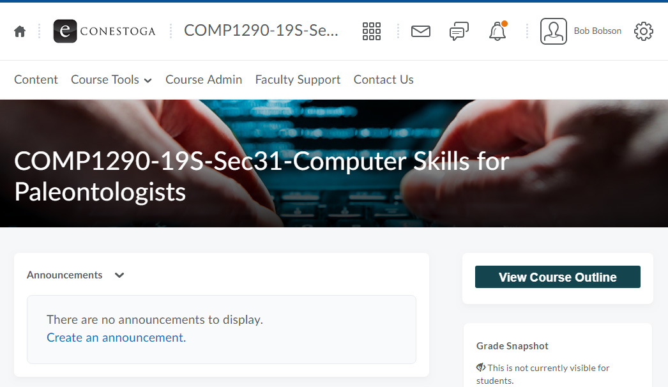Click the View Course Outline button

(x=558, y=277)
